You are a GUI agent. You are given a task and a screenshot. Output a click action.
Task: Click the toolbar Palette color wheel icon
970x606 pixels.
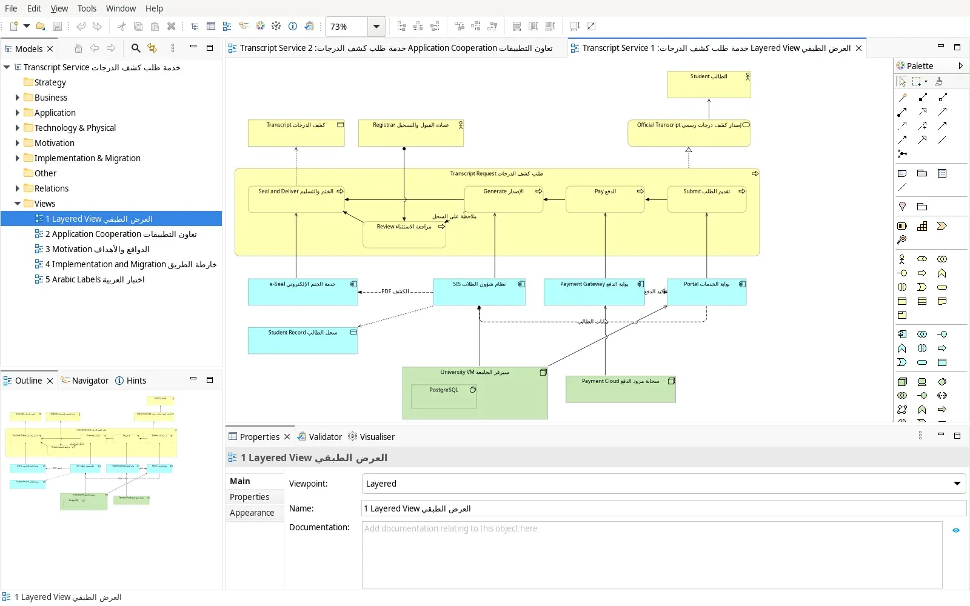click(260, 26)
